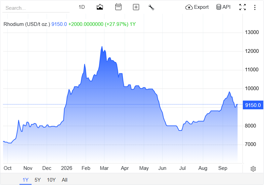Click the Oct x-axis label
264x185 pixels.
(x=8, y=168)
